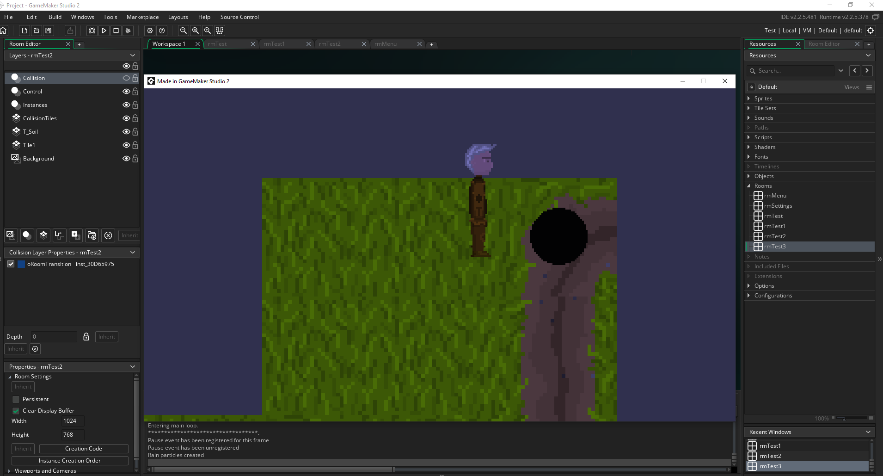This screenshot has width=883, height=476.
Task: Open the Build menu
Action: click(x=55, y=17)
